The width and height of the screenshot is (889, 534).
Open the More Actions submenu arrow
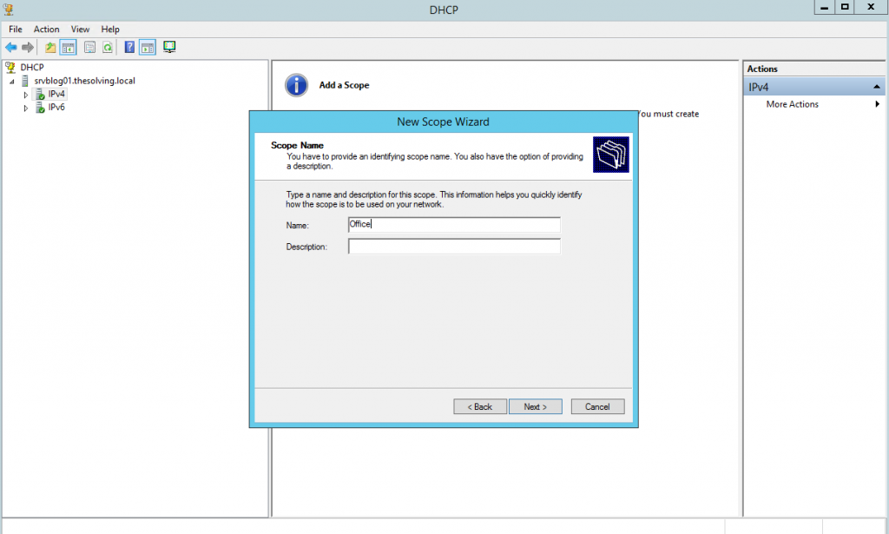tap(877, 103)
